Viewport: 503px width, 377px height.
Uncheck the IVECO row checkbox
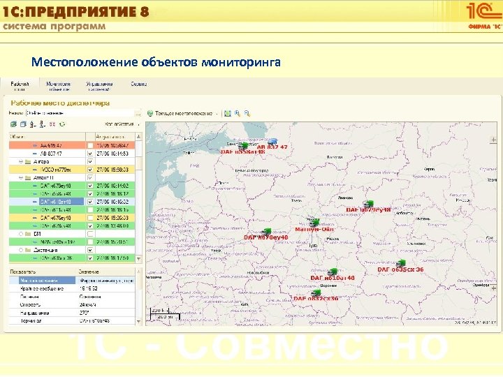tap(90, 170)
